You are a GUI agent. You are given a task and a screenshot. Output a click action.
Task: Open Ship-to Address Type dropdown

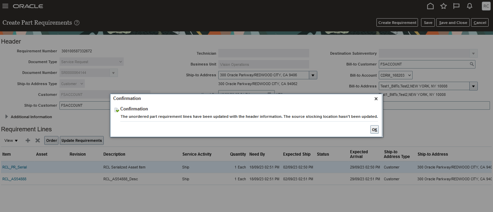point(72,84)
